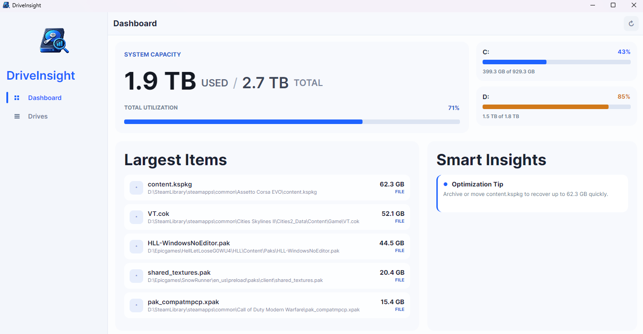Open the Dashboard section from the sidebar

[44, 97]
